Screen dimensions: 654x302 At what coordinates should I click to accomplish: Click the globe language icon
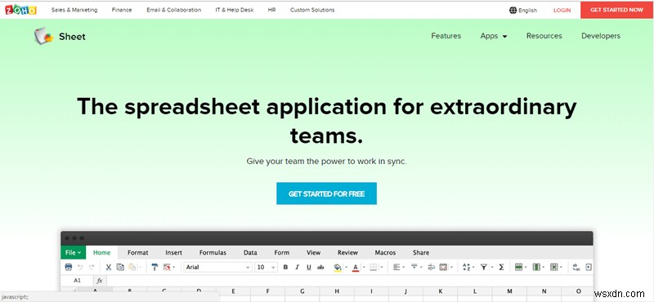[513, 10]
